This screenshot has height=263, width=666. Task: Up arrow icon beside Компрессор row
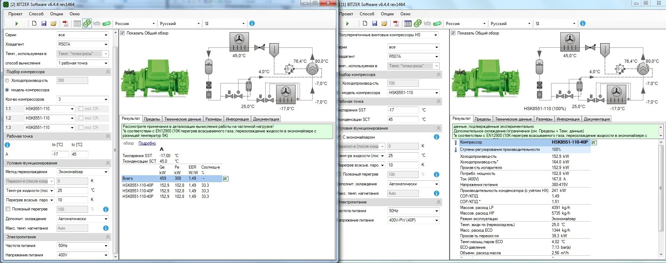coord(456,142)
